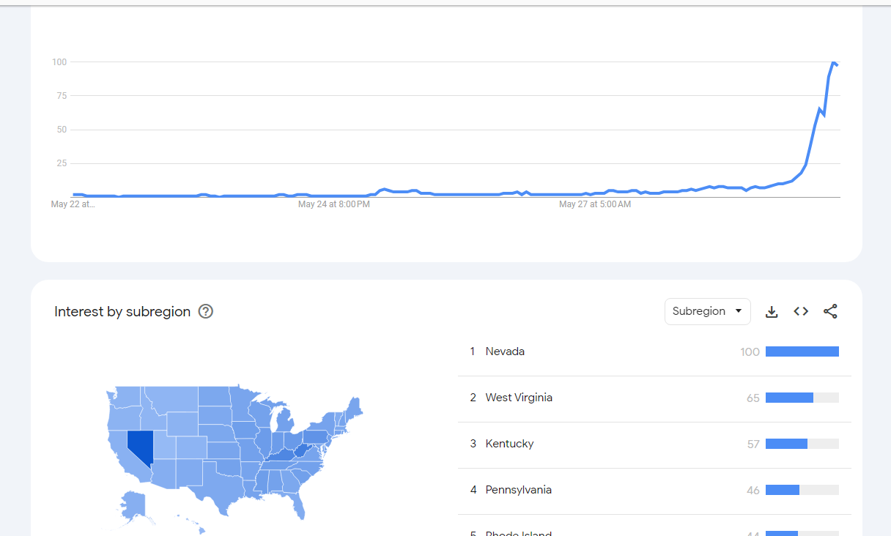Image resolution: width=891 pixels, height=536 pixels.
Task: Click the peak point of the trend line
Action: point(833,62)
